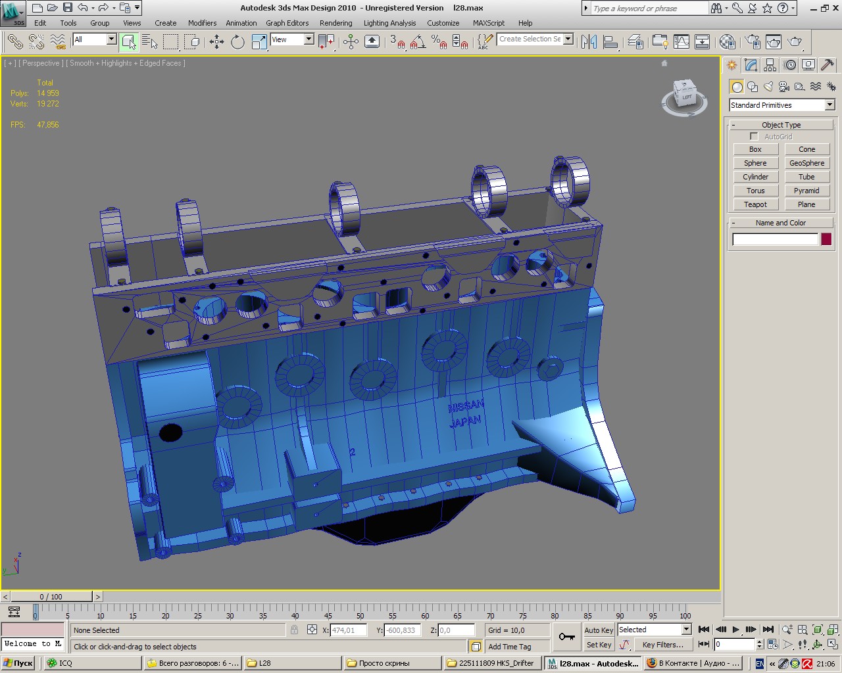This screenshot has height=673, width=842.
Task: Click the Select and Link tool
Action: (15, 41)
